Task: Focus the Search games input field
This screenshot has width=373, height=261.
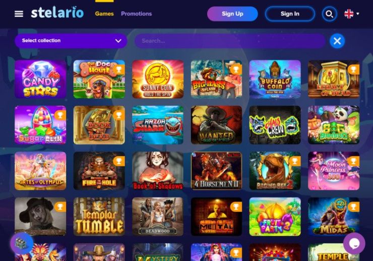Action: point(230,41)
